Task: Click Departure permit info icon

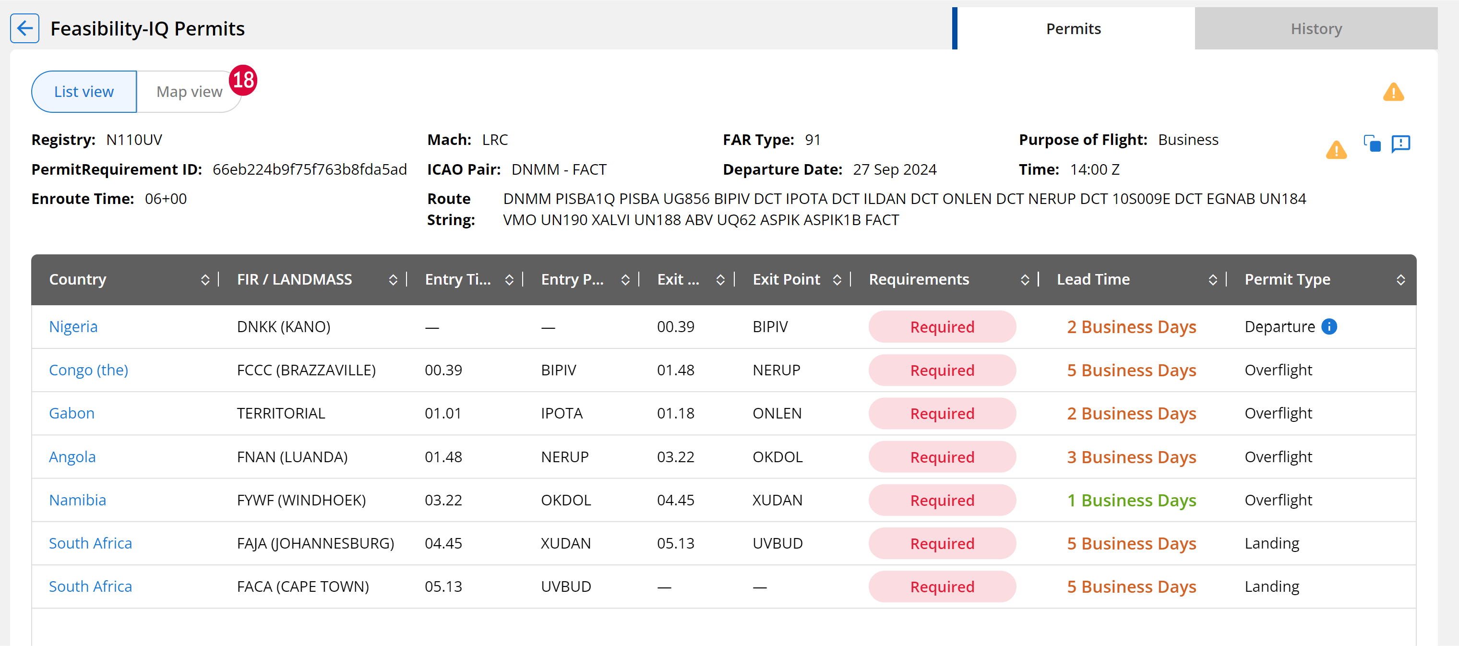Action: pos(1329,327)
